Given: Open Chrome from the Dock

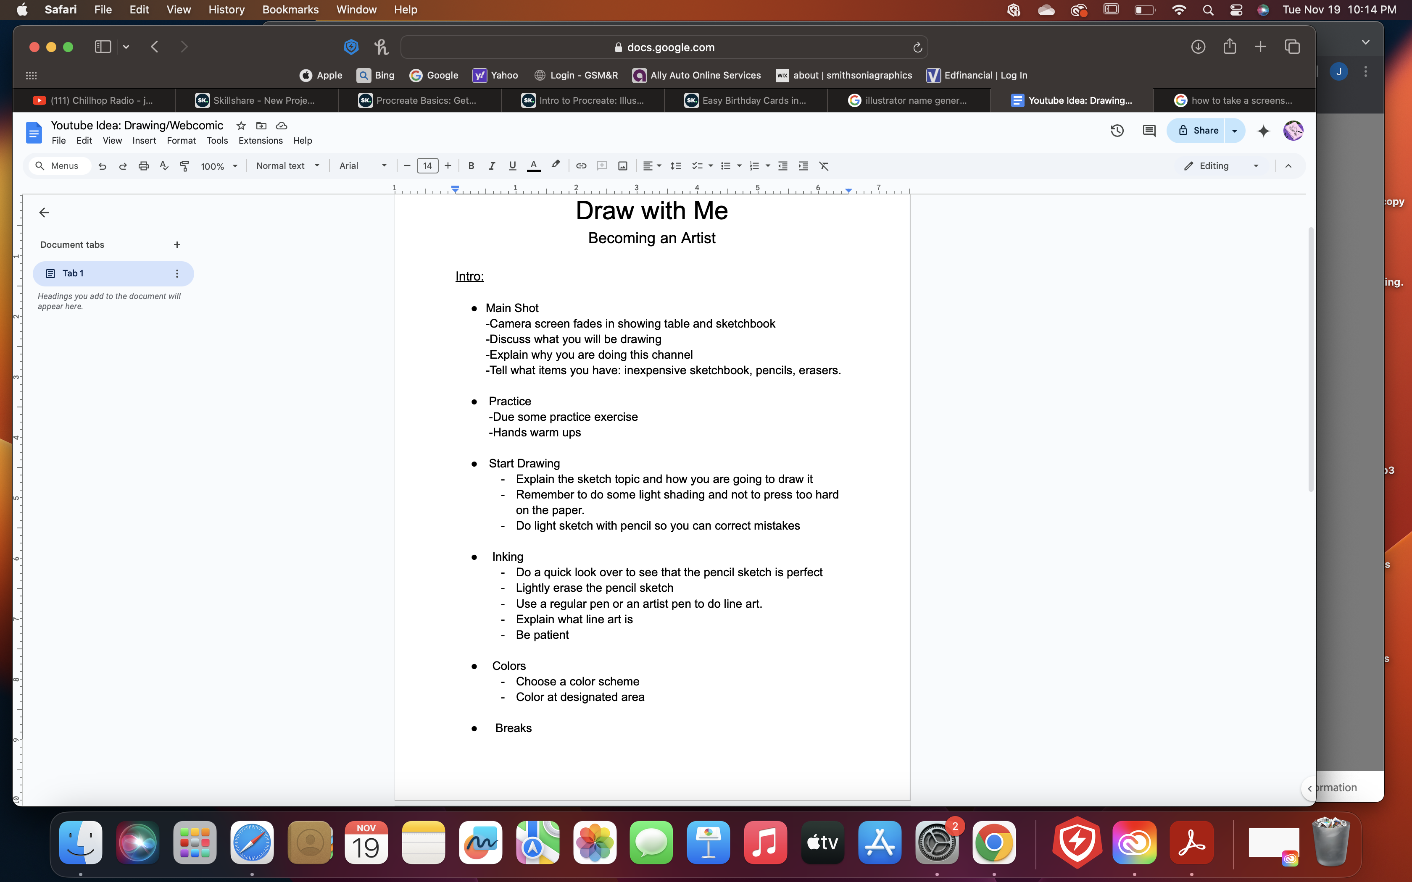Looking at the screenshot, I should [x=993, y=843].
